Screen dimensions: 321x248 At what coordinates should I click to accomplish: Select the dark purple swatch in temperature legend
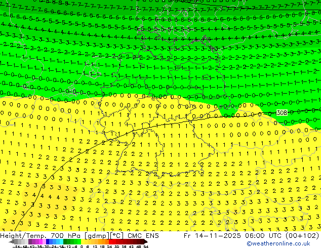[30, 242]
